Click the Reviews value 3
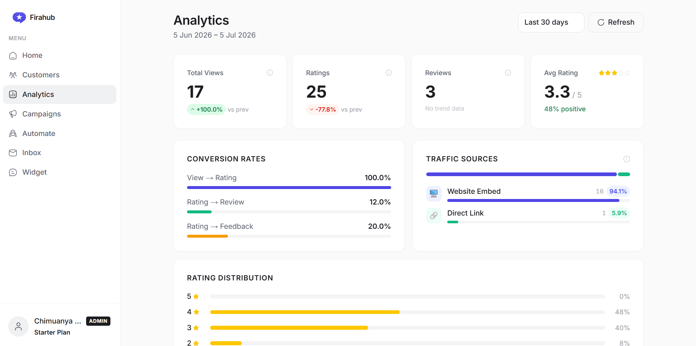696x346 pixels. point(430,92)
